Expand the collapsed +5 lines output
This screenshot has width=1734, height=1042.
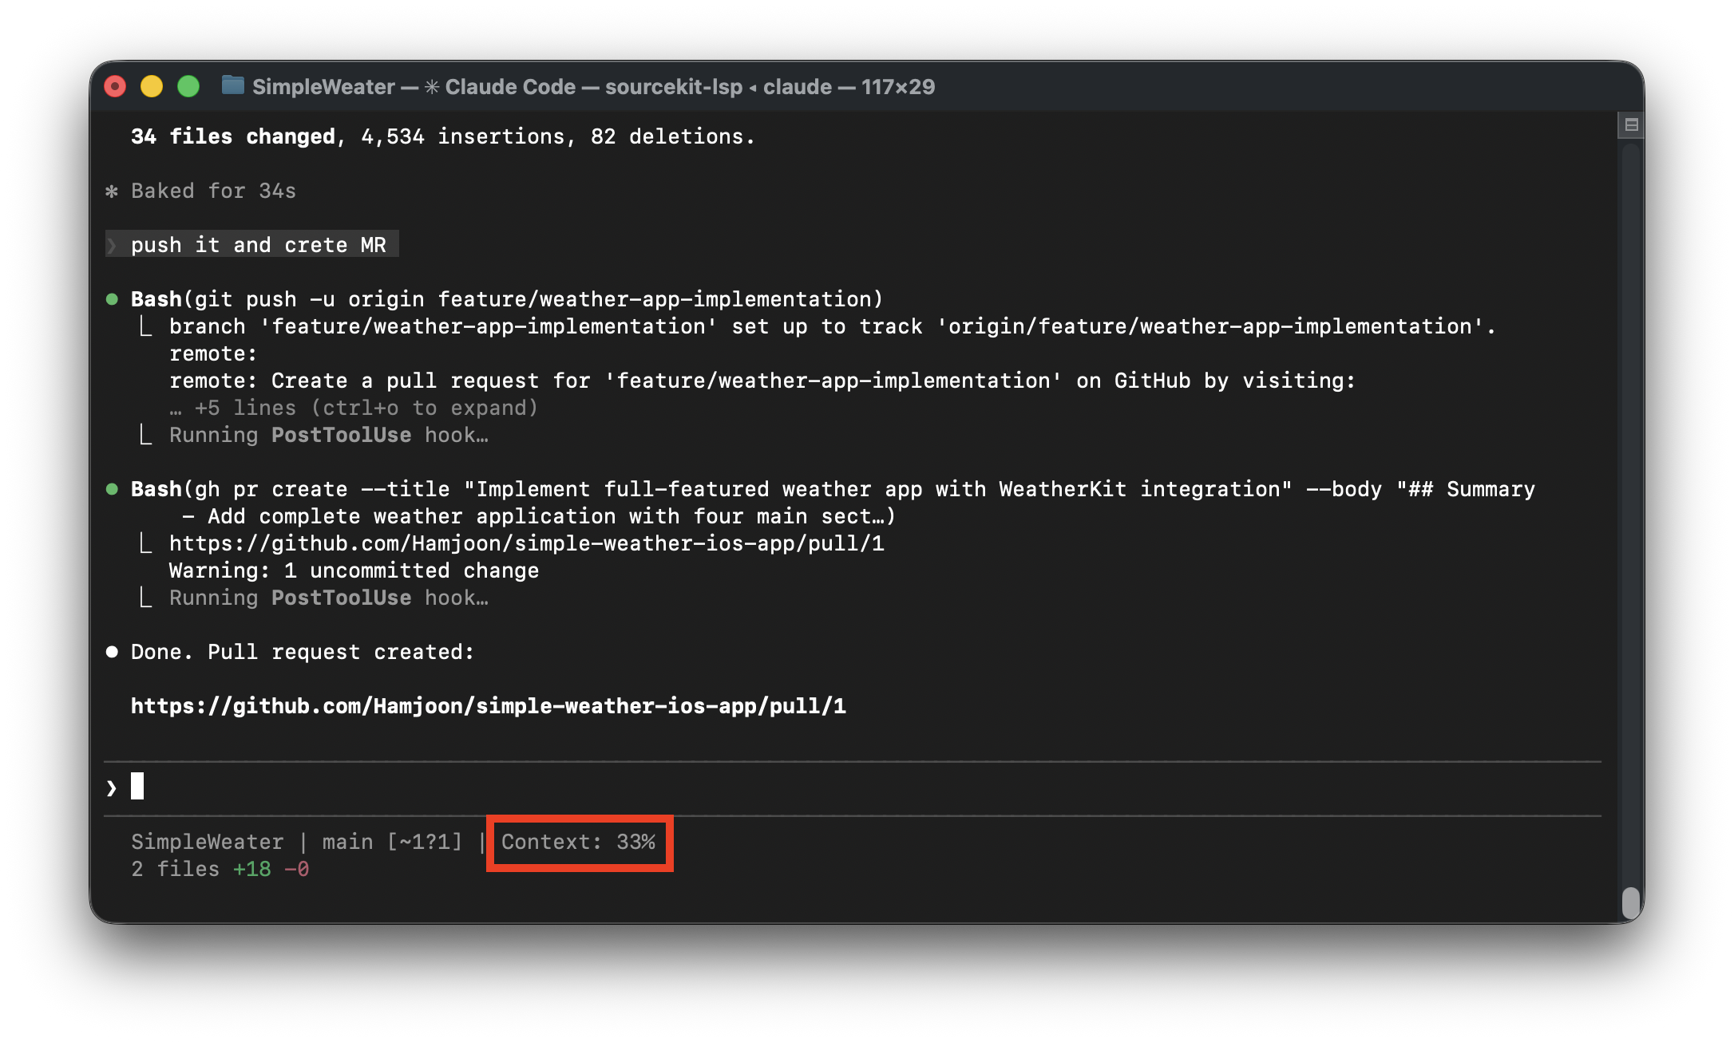click(x=354, y=408)
